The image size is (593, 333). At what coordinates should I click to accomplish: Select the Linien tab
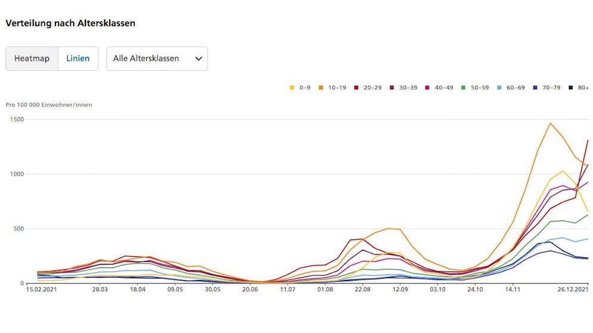[78, 59]
